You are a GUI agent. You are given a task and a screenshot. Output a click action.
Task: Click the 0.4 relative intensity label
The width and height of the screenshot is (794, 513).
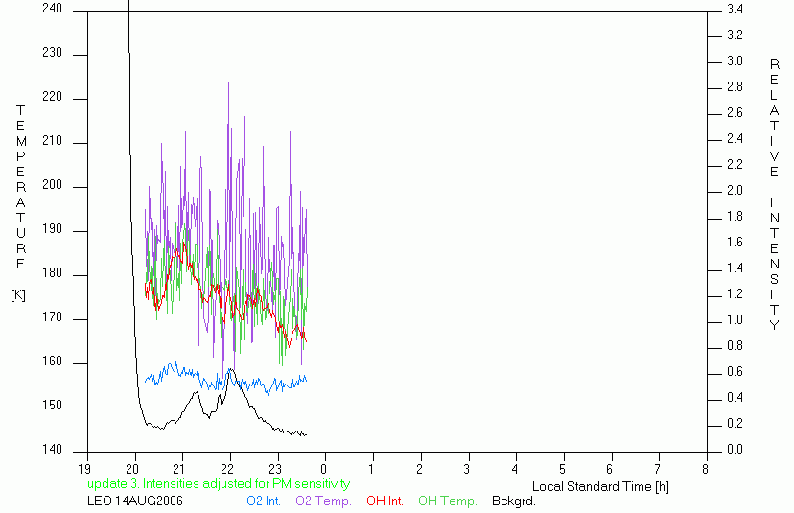(x=735, y=398)
